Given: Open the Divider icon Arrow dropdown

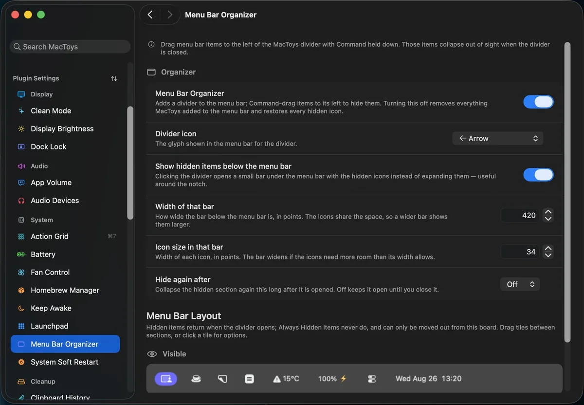Looking at the screenshot, I should coord(497,139).
